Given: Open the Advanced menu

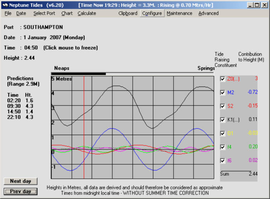Looking at the screenshot, I should (208, 13).
